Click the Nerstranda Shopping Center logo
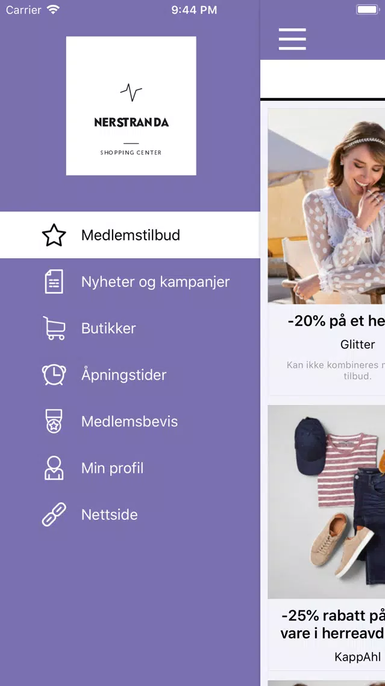The image size is (385, 686). [131, 106]
